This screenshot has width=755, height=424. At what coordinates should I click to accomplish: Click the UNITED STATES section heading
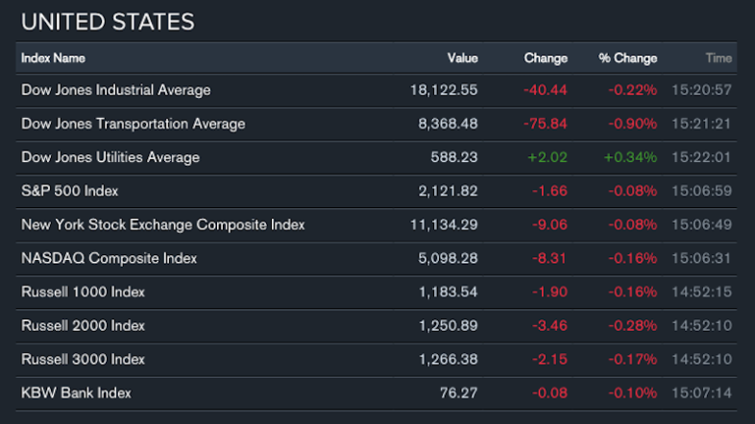[x=108, y=22]
